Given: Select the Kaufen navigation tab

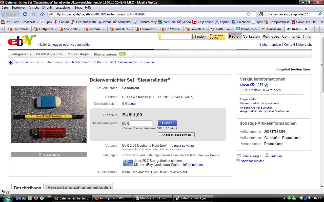Looking at the screenshot, I should (x=235, y=36).
